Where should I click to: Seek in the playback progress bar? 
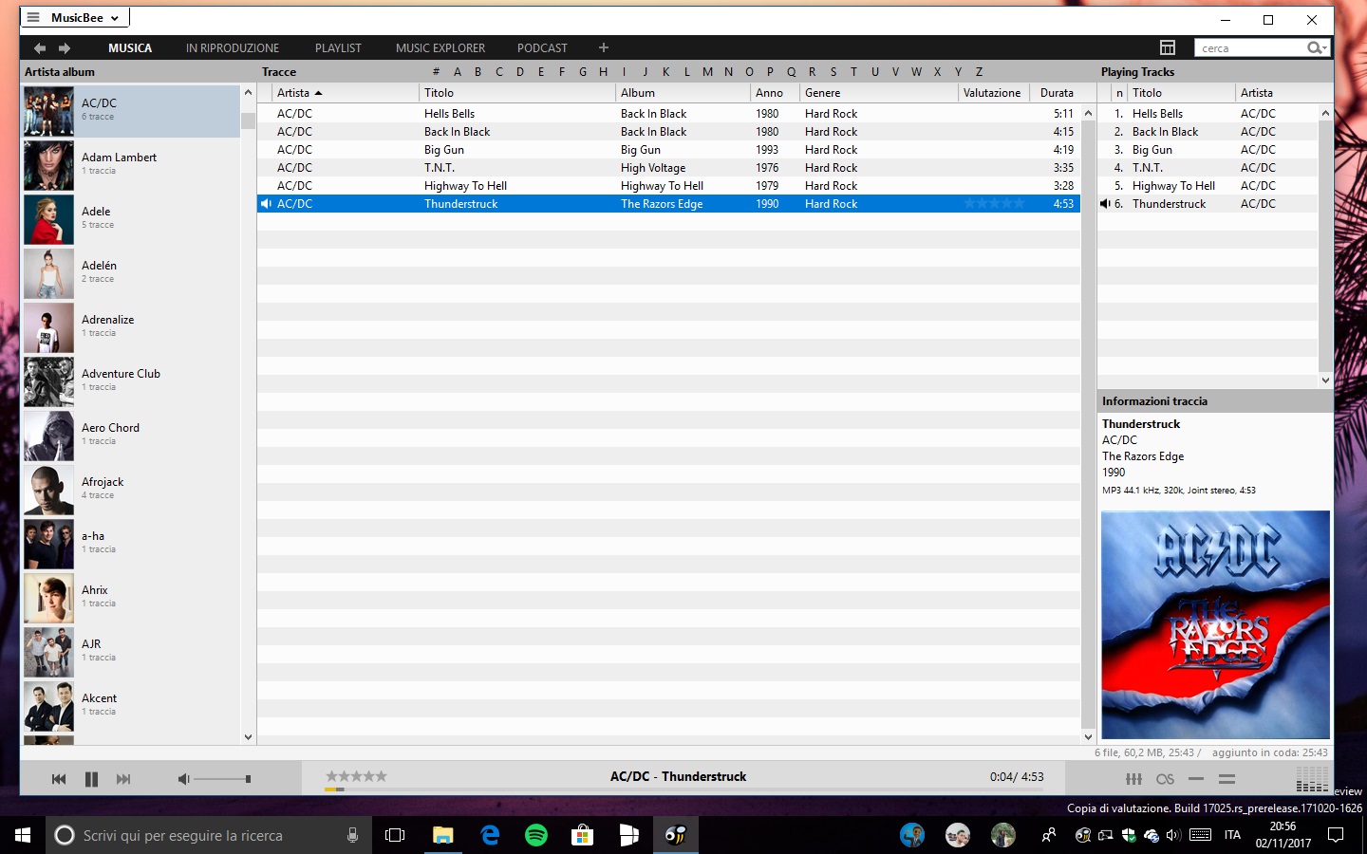(x=683, y=789)
